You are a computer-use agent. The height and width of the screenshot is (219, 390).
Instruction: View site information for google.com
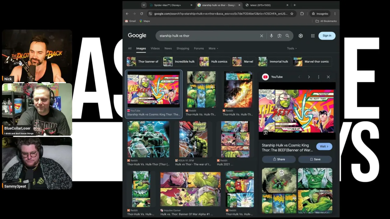(150, 14)
